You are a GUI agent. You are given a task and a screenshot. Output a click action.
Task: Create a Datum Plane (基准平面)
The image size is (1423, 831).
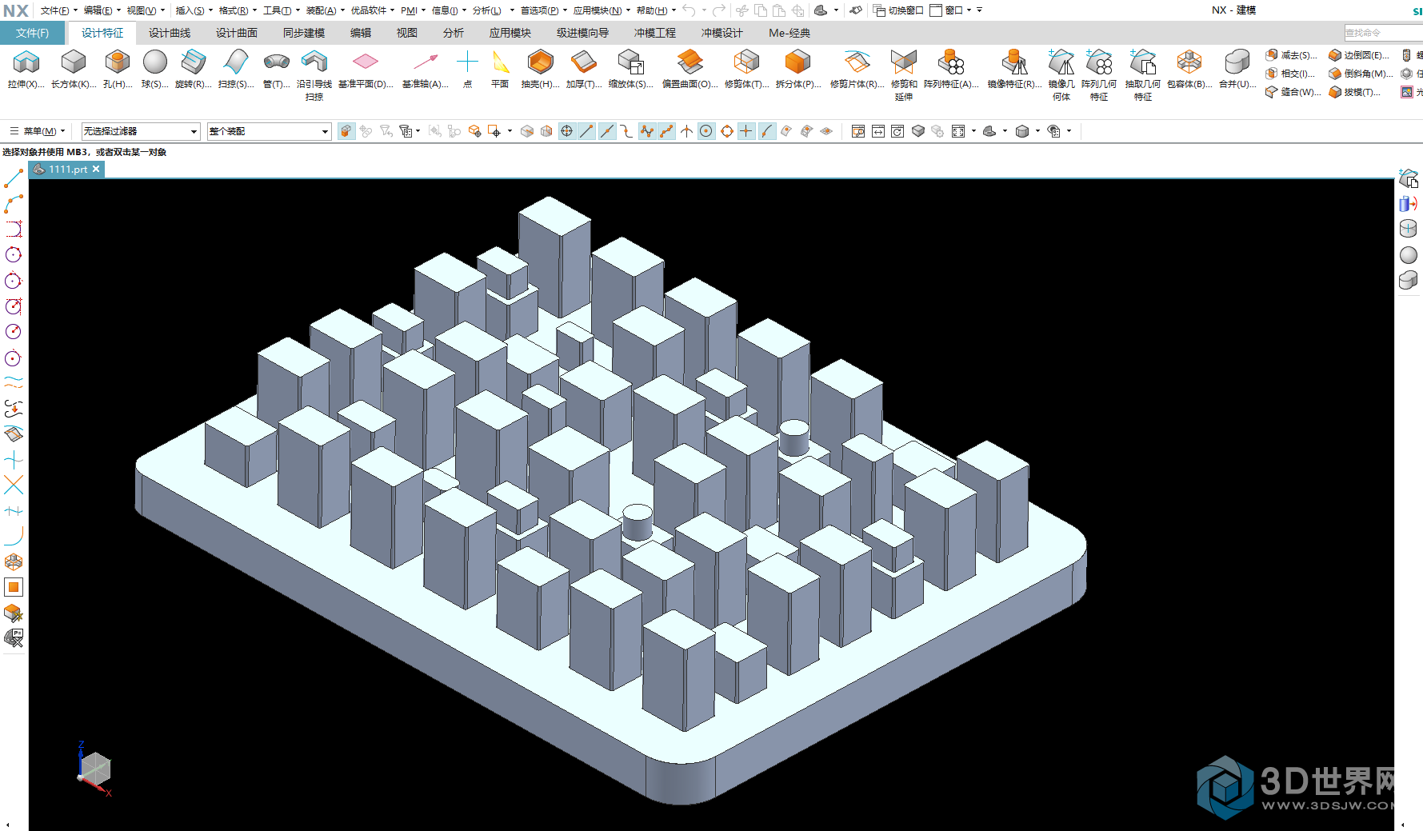(x=366, y=69)
